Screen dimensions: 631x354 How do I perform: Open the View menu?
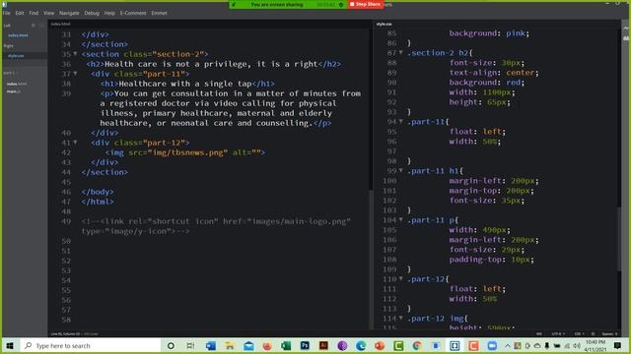(48, 13)
